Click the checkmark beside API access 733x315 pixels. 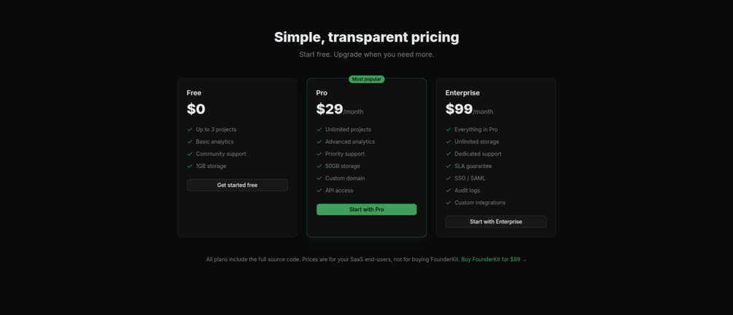[319, 191]
